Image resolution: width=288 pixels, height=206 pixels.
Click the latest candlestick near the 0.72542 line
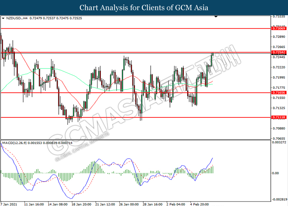tap(213, 55)
